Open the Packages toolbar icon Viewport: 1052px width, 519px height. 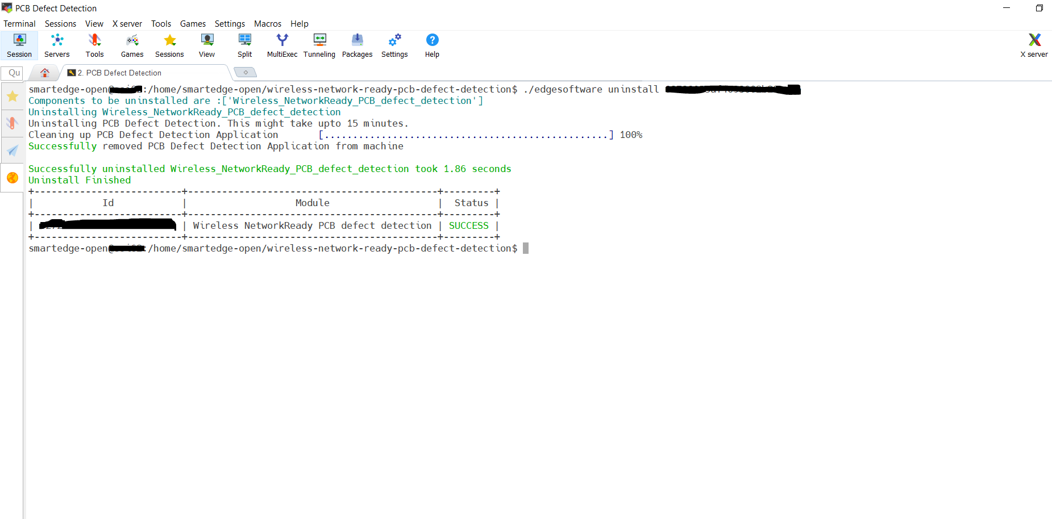tap(357, 45)
